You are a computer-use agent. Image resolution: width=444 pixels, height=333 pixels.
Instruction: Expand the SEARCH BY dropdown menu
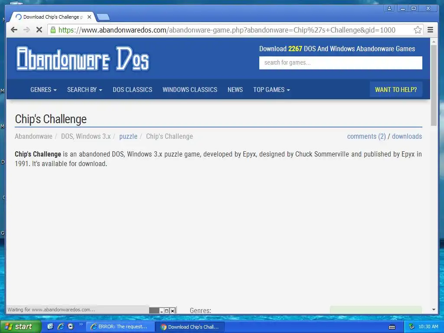coord(85,89)
